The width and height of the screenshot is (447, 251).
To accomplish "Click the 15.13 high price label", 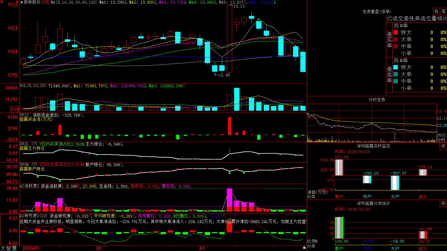I will 239,6.
